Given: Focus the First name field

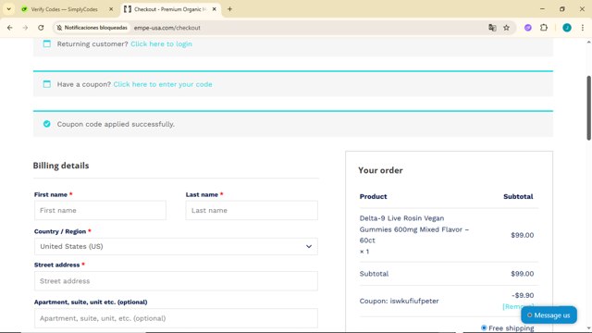Looking at the screenshot, I should click(x=100, y=210).
